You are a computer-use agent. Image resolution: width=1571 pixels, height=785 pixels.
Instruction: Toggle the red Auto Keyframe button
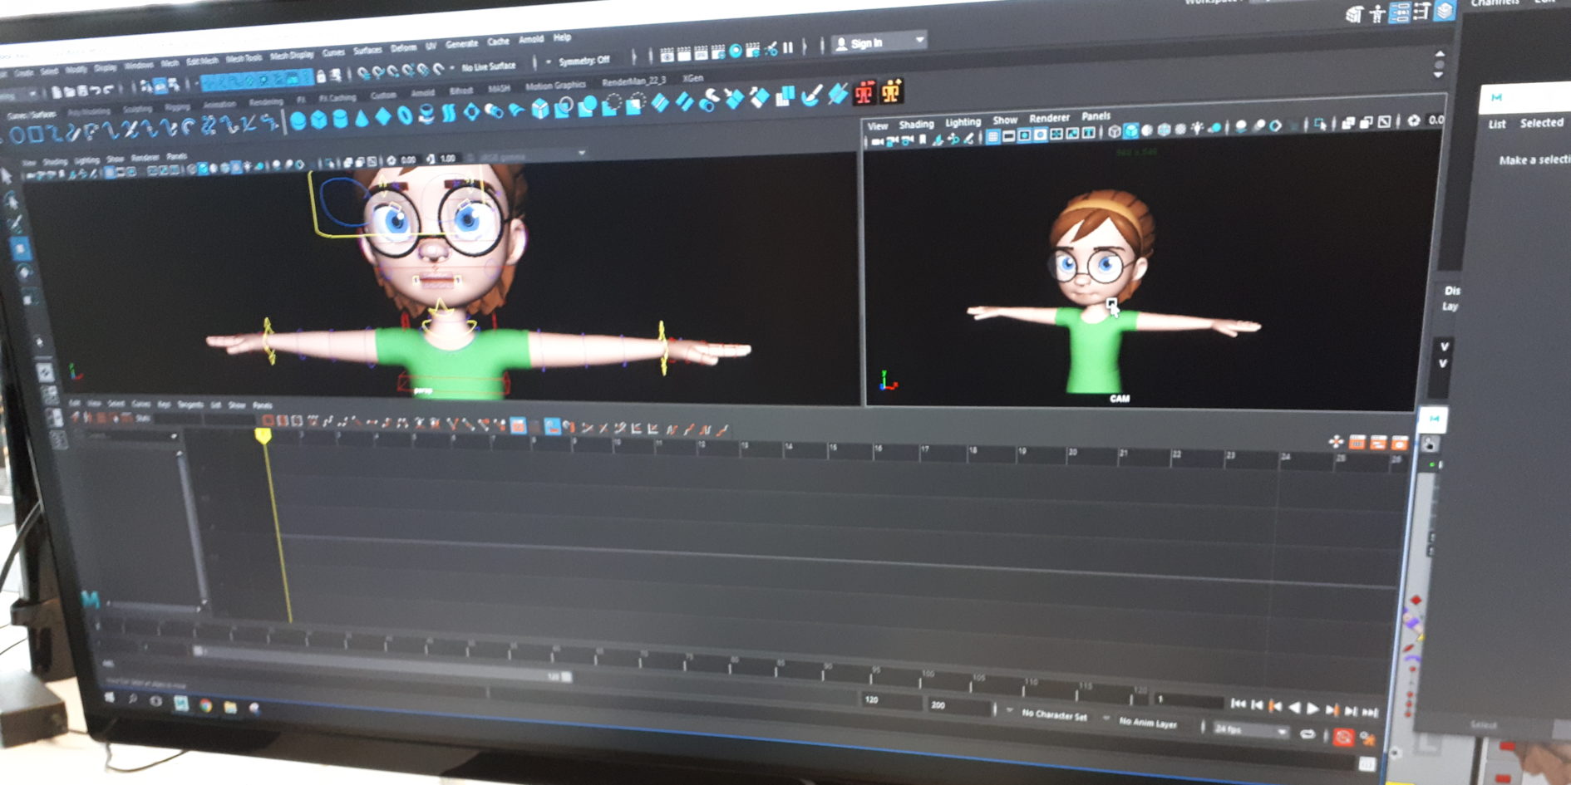pyautogui.click(x=1344, y=738)
